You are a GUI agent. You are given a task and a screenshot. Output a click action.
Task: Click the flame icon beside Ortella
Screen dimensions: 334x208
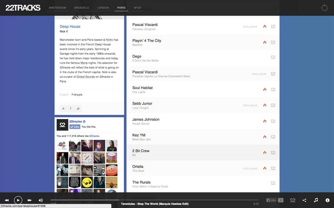(x=265, y=168)
